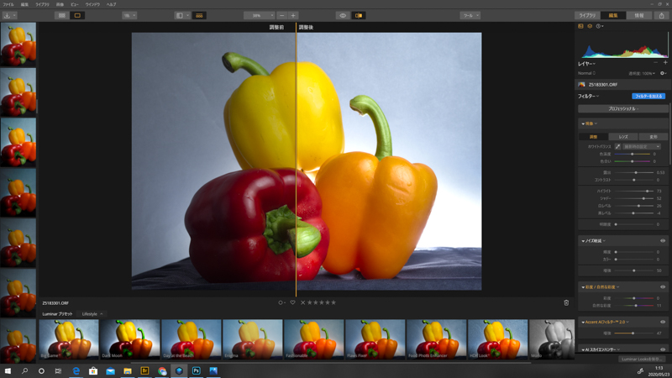672x378 pixels.
Task: Open the ファイル menu
Action: click(8, 4)
